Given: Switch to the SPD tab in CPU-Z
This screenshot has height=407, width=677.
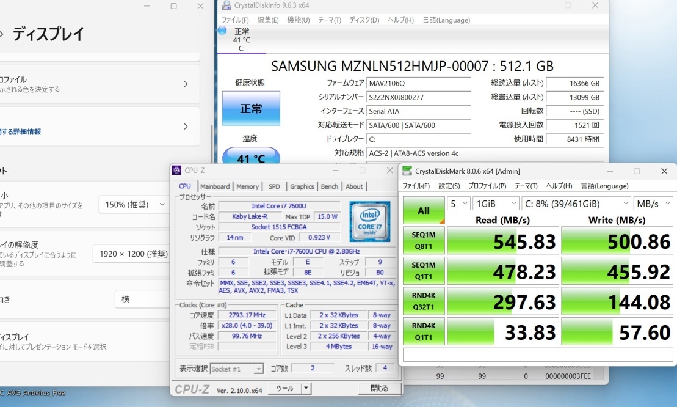Looking at the screenshot, I should click(x=274, y=186).
